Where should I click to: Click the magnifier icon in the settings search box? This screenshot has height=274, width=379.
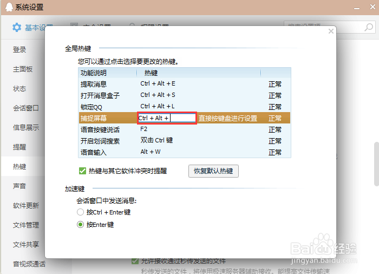coord(369,27)
